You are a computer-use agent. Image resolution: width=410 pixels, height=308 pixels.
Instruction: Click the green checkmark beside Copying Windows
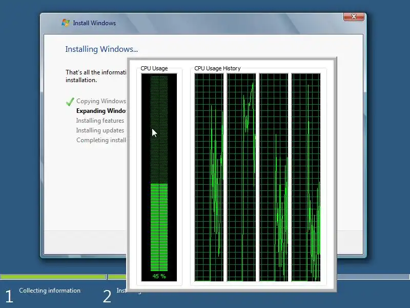[x=70, y=101]
